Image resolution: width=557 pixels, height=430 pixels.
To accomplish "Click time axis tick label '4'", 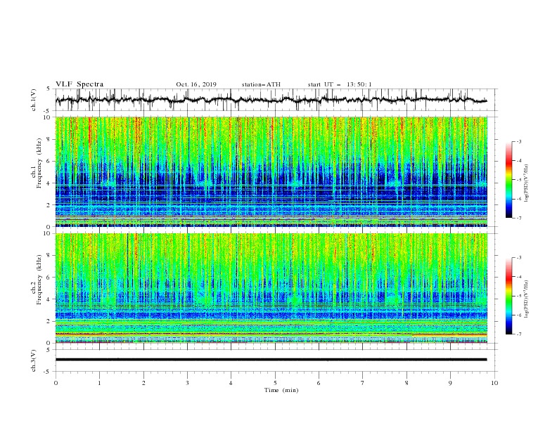I will tap(231, 383).
